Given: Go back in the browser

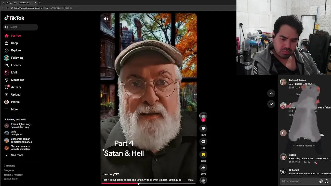Looking at the screenshot, I should [x=3, y=8].
